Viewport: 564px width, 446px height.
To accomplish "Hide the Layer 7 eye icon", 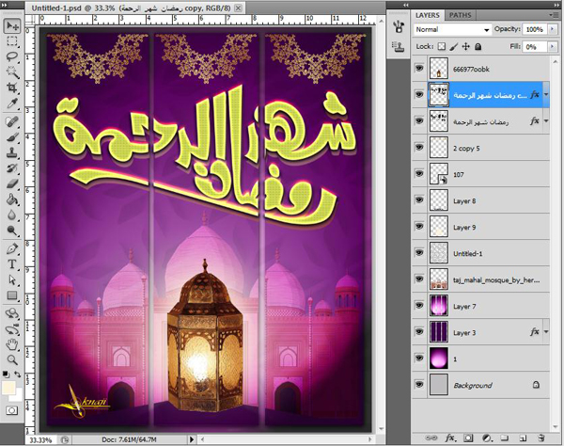I will pos(419,306).
